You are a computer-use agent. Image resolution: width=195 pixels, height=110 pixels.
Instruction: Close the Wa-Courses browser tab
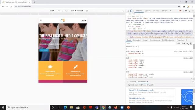tap(30, 2)
